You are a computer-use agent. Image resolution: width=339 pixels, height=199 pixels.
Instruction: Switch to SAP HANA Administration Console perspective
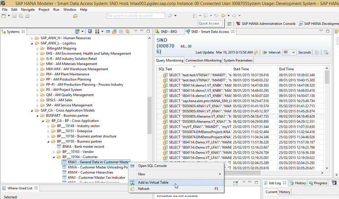click(266, 24)
